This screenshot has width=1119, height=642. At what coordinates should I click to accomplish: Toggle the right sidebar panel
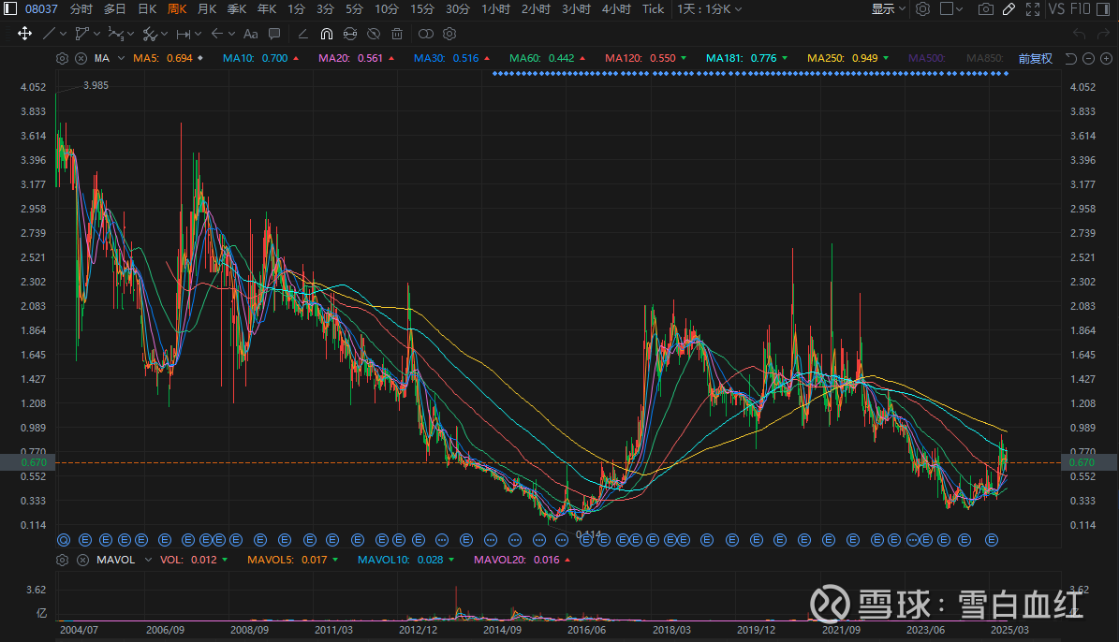(x=1102, y=9)
